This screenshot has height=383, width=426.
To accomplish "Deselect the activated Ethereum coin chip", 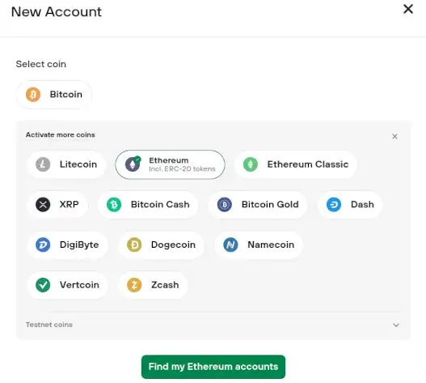I will pyautogui.click(x=170, y=164).
